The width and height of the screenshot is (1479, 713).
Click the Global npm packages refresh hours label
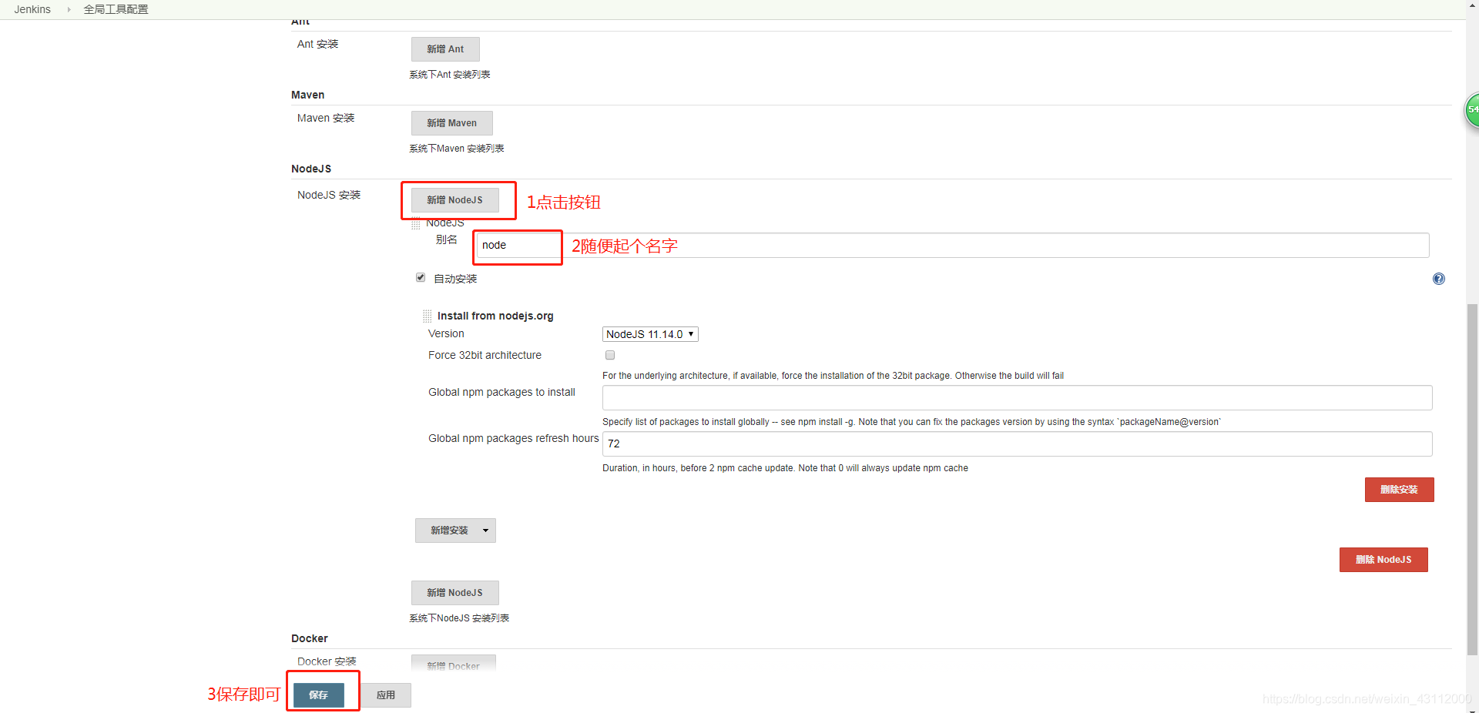[513, 438]
